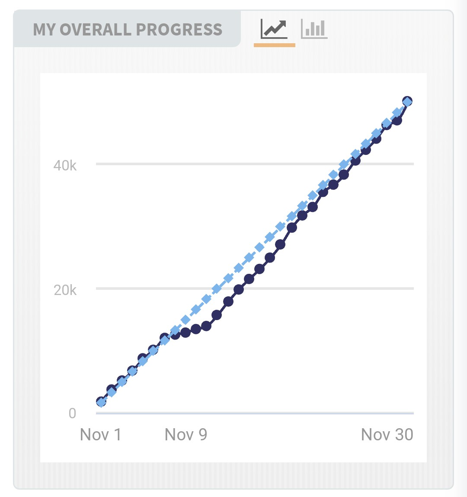Screen dimensions: 467x497
Task: Select the Nov 30 axis label
Action: coord(387,435)
